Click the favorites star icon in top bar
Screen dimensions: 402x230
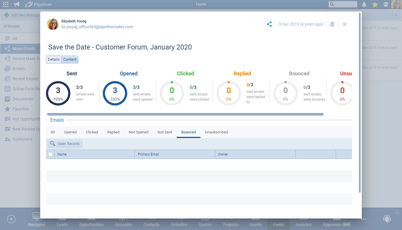[375, 4]
